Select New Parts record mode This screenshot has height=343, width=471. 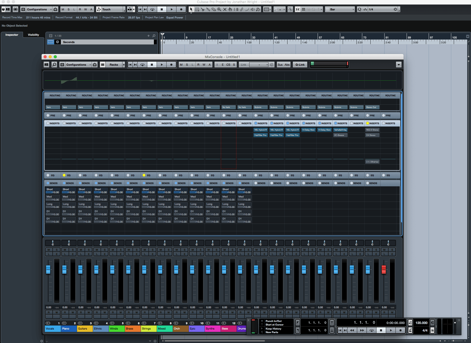[x=272, y=332]
